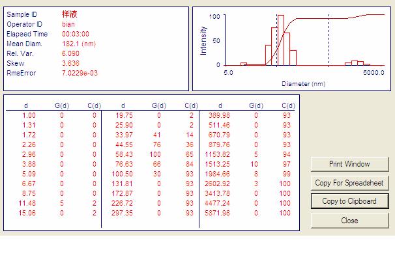The image size is (395, 261).
Task: Click G(d) value 30 in table
Action: pos(157,174)
